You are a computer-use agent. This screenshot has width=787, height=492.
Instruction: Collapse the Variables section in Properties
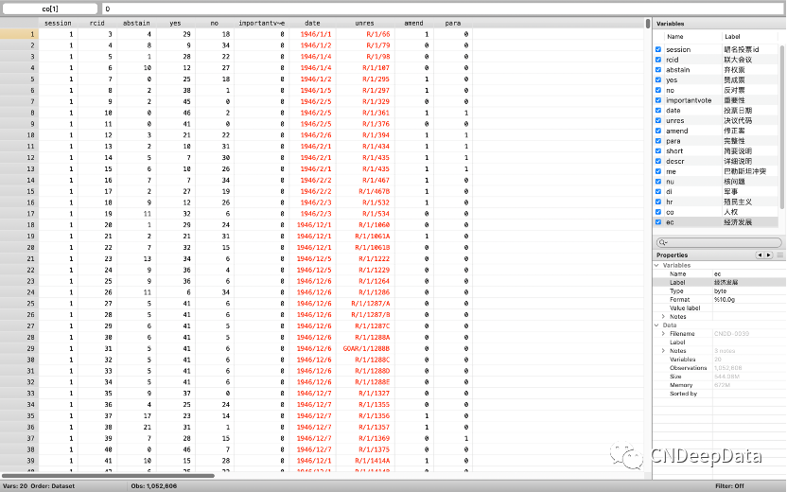(x=656, y=265)
